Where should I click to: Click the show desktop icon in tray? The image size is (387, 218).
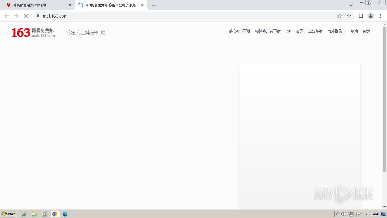coord(384,214)
